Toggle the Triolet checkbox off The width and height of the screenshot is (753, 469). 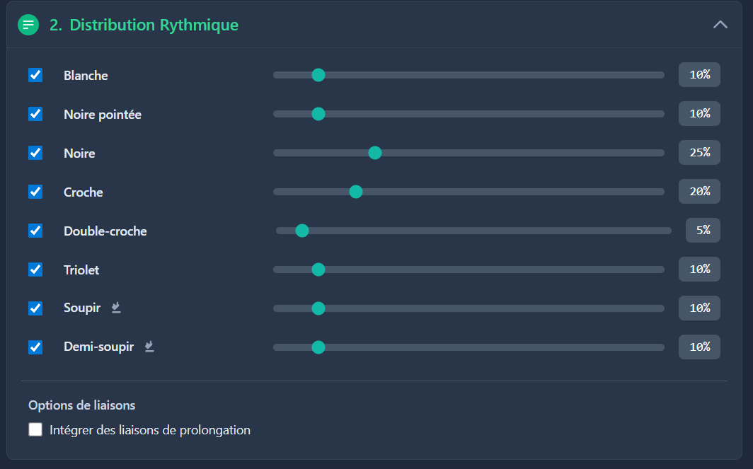pos(35,270)
